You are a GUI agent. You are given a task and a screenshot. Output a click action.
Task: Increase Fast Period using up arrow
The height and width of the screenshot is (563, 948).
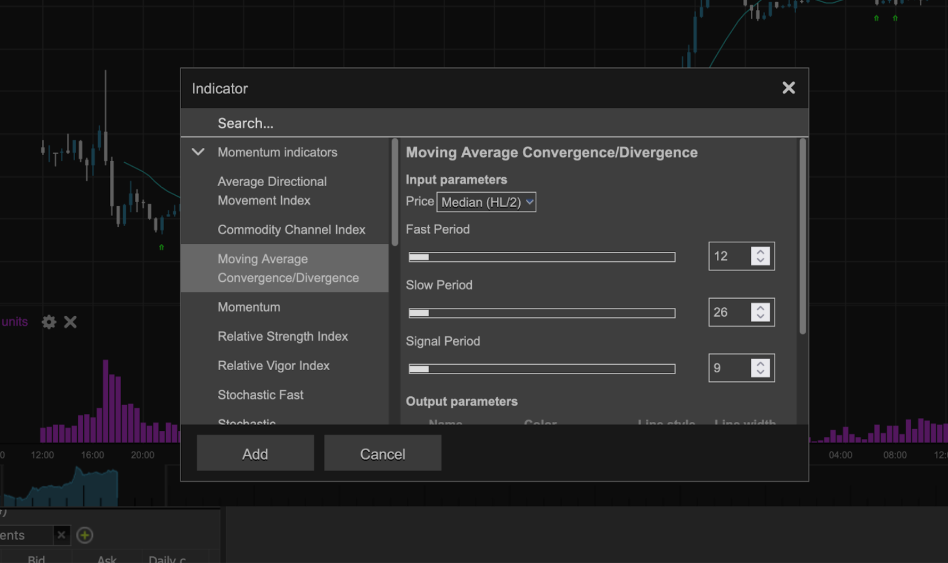click(760, 252)
